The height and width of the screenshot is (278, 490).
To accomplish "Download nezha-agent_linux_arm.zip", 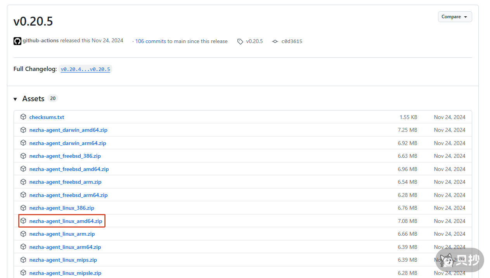I will (62, 234).
